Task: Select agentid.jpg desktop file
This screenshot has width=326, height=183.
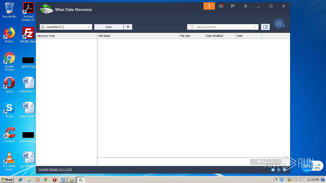Action: coord(28,62)
